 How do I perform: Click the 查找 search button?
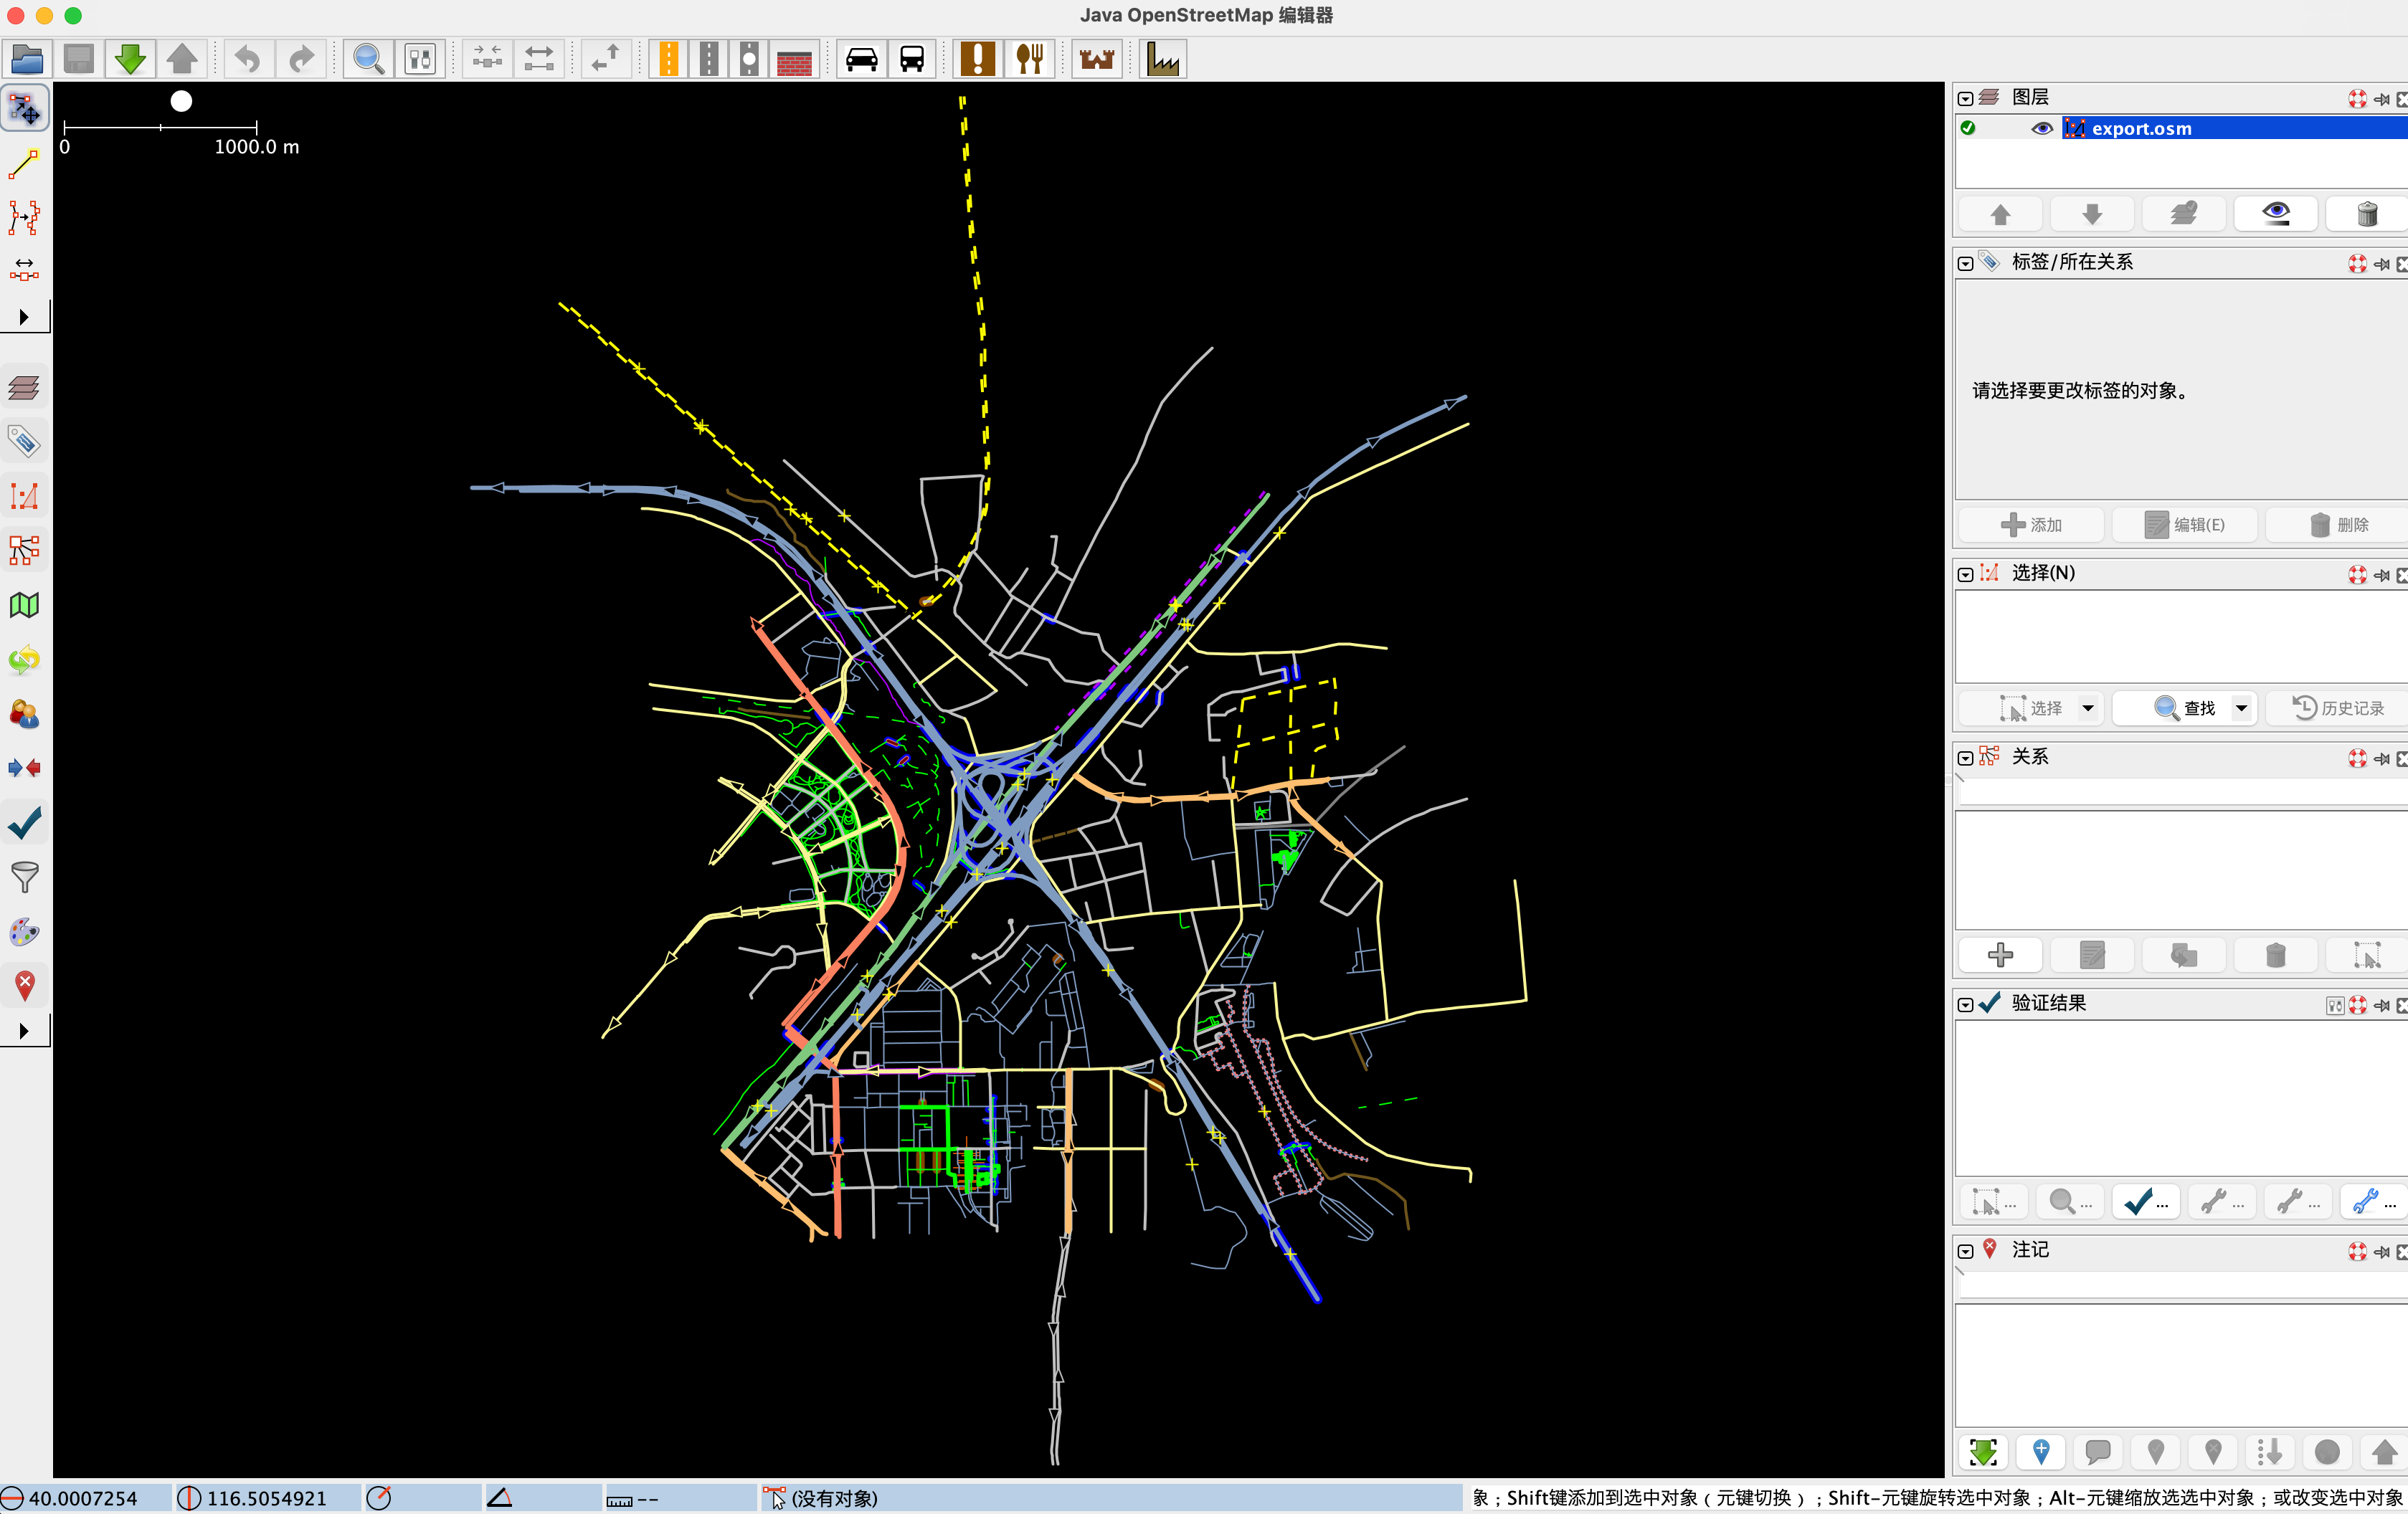2185,708
